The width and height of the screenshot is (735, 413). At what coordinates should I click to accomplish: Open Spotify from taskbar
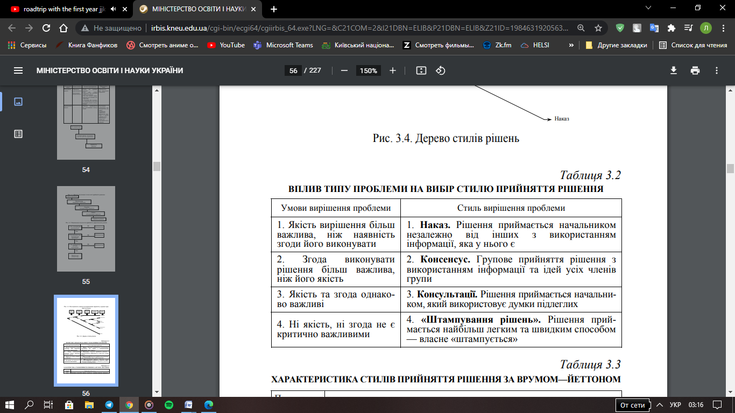click(x=169, y=404)
